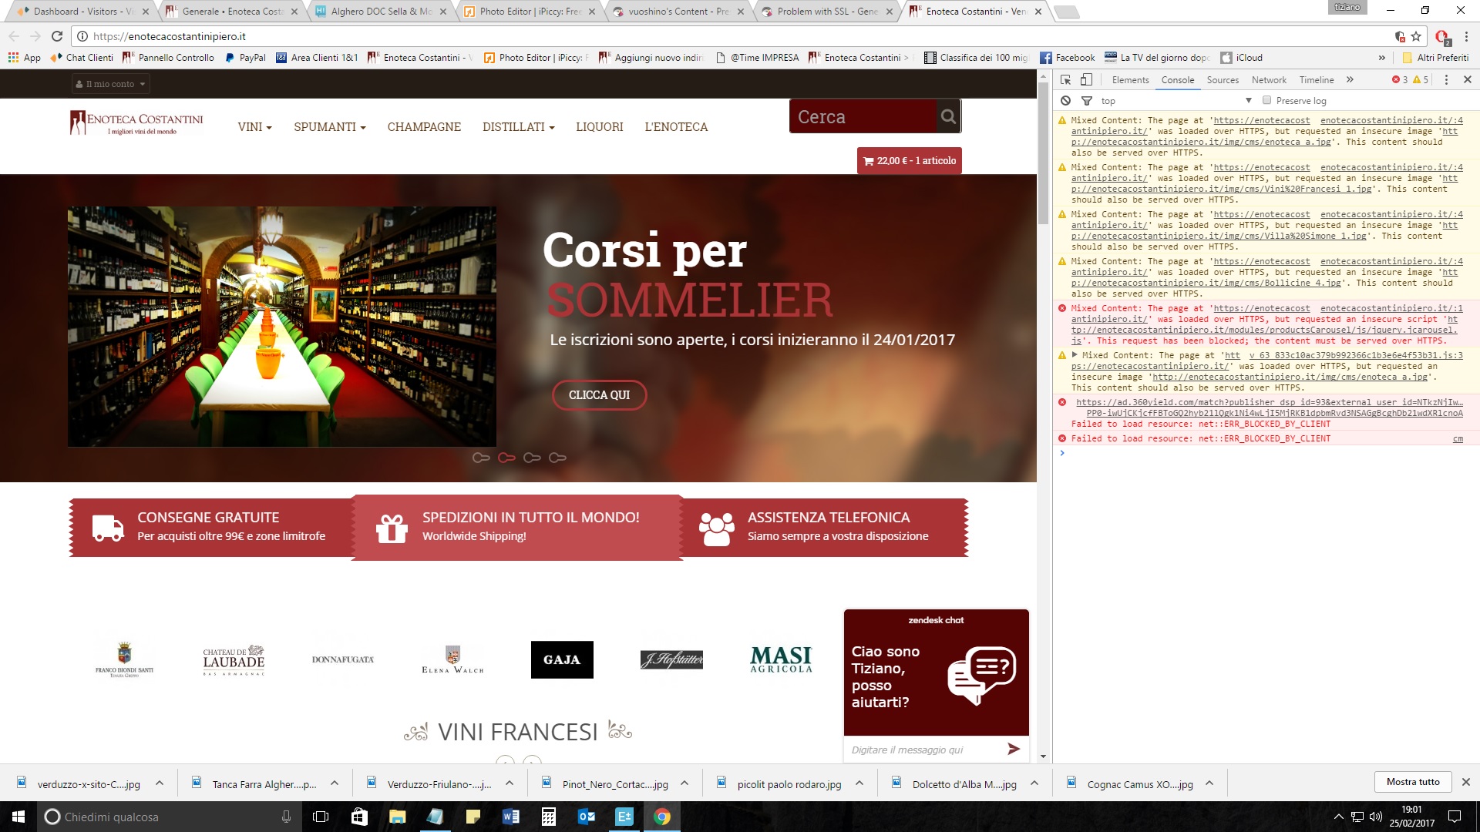Activate the DevTools element inspector icon
This screenshot has width=1480, height=832.
click(1066, 80)
